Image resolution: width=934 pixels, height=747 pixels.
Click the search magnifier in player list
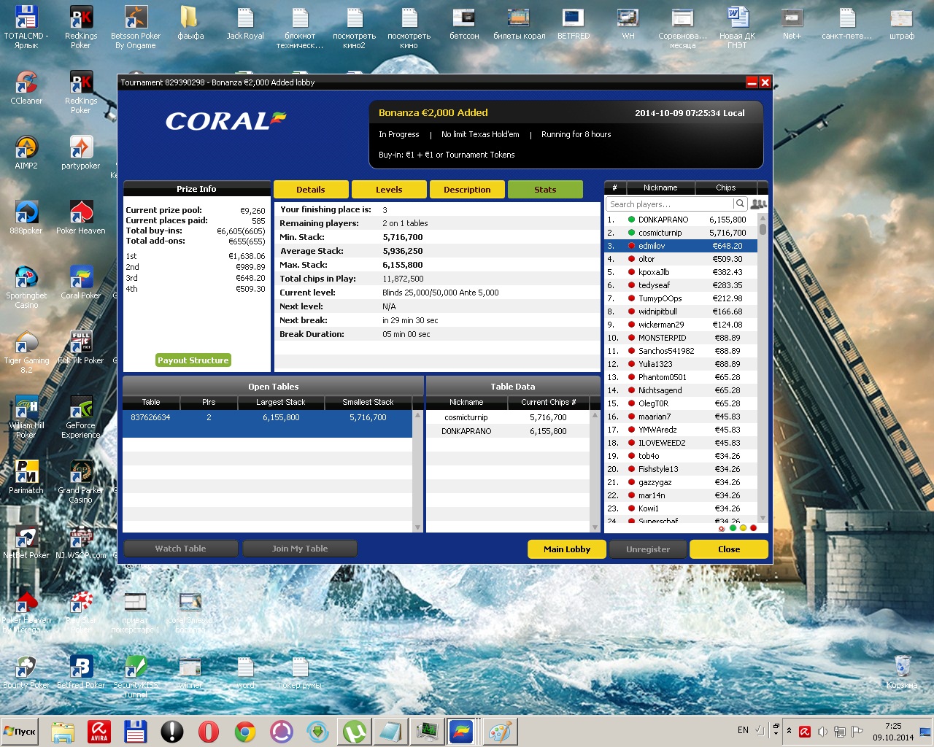click(x=740, y=204)
